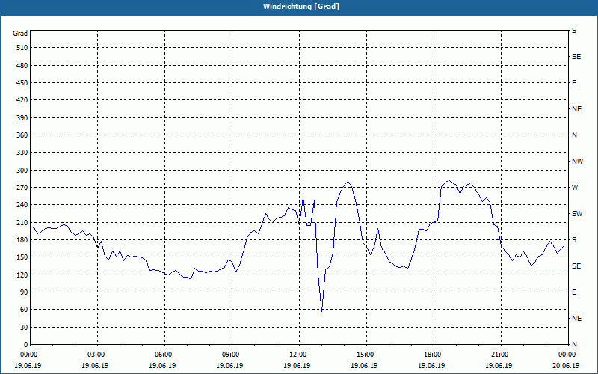The height and width of the screenshot is (374, 598).
Task: Click the 12:00 time label
Action: [x=298, y=354]
